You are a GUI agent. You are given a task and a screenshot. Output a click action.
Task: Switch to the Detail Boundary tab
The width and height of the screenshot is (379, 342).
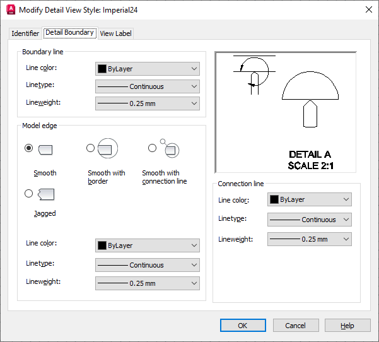[69, 33]
